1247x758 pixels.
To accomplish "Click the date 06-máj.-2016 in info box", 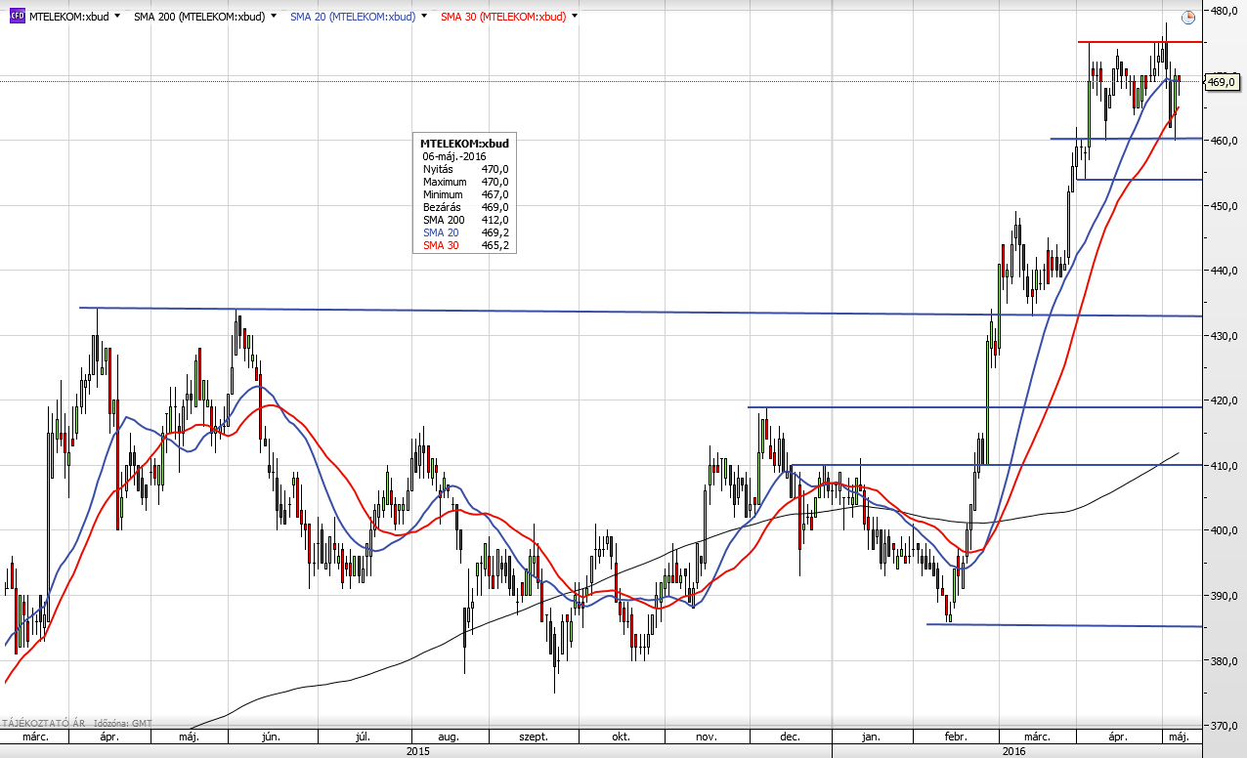I will [454, 156].
